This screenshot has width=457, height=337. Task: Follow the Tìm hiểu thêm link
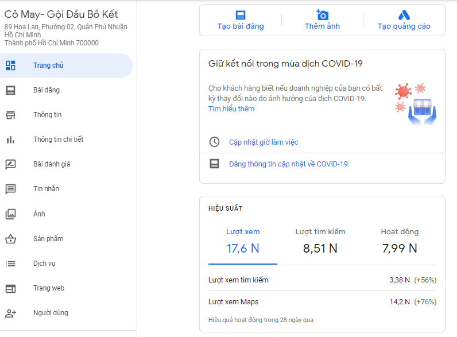click(231, 109)
